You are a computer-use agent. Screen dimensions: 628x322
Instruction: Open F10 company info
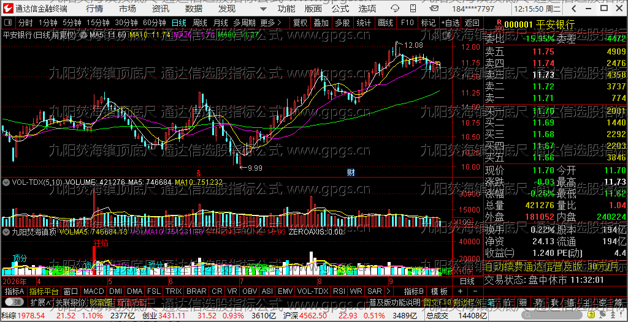pos(407,23)
